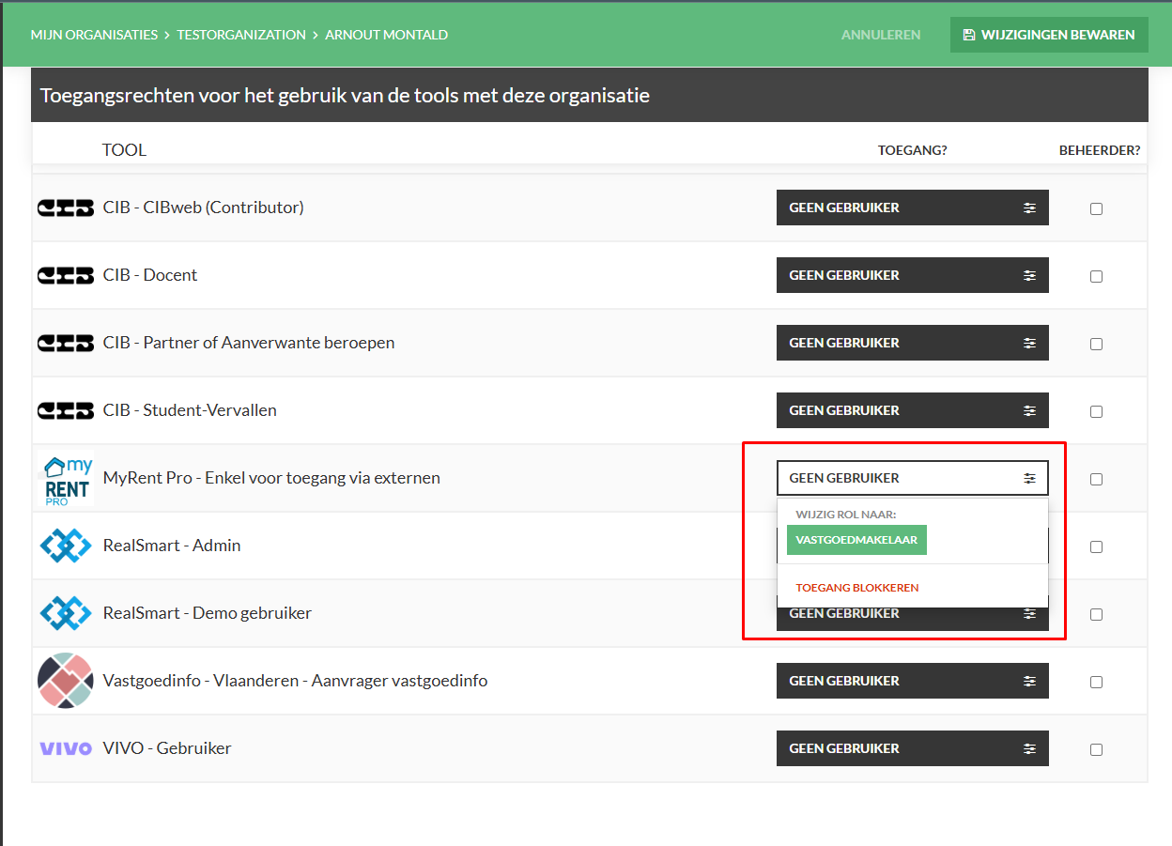This screenshot has width=1172, height=846.
Task: Click the BEHEERDER? column header
Action: [1100, 150]
